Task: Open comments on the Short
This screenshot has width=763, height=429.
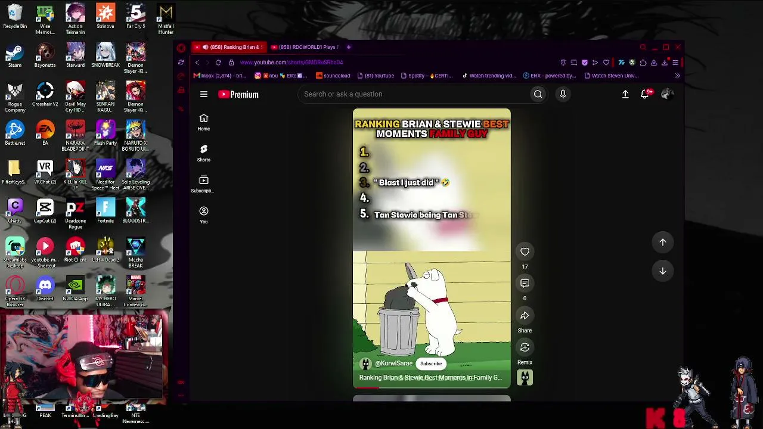Action: point(525,284)
